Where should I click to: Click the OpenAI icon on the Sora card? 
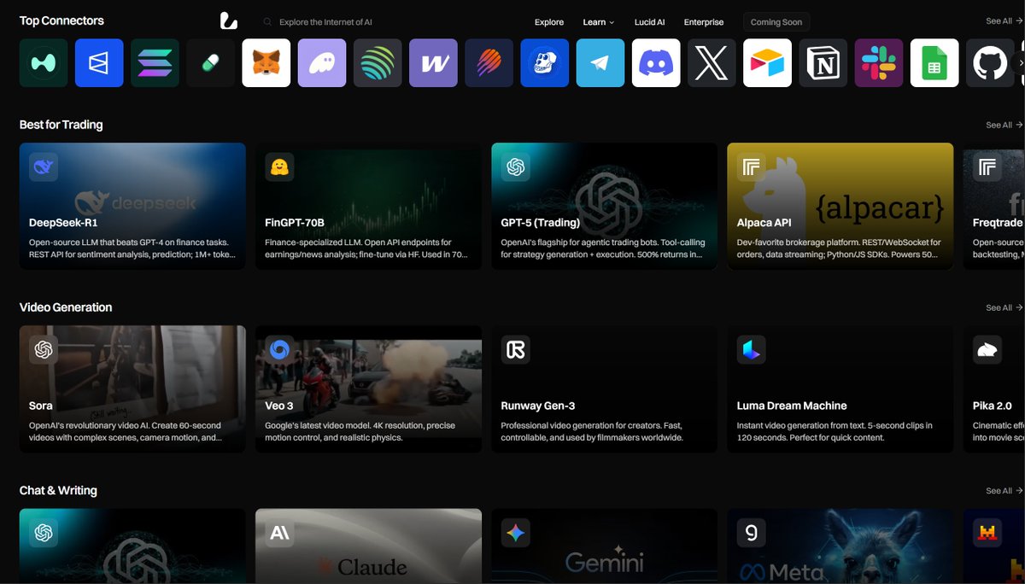(x=44, y=350)
